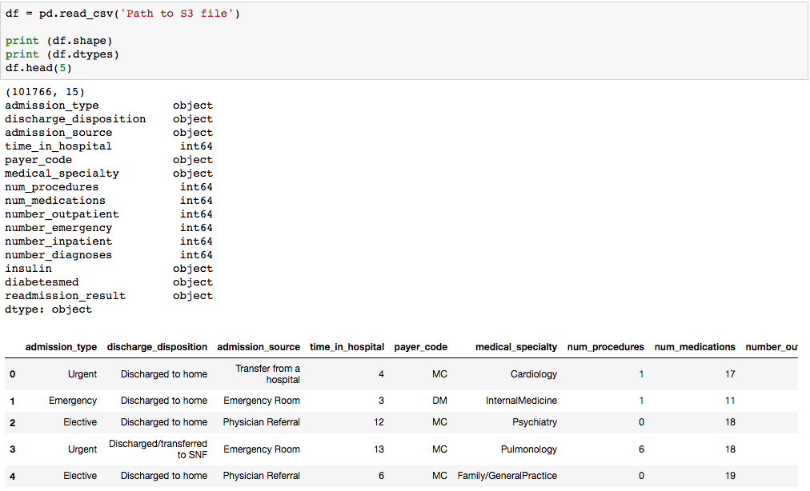Click the time_in_hospital column header in table
810x491 pixels.
click(347, 347)
